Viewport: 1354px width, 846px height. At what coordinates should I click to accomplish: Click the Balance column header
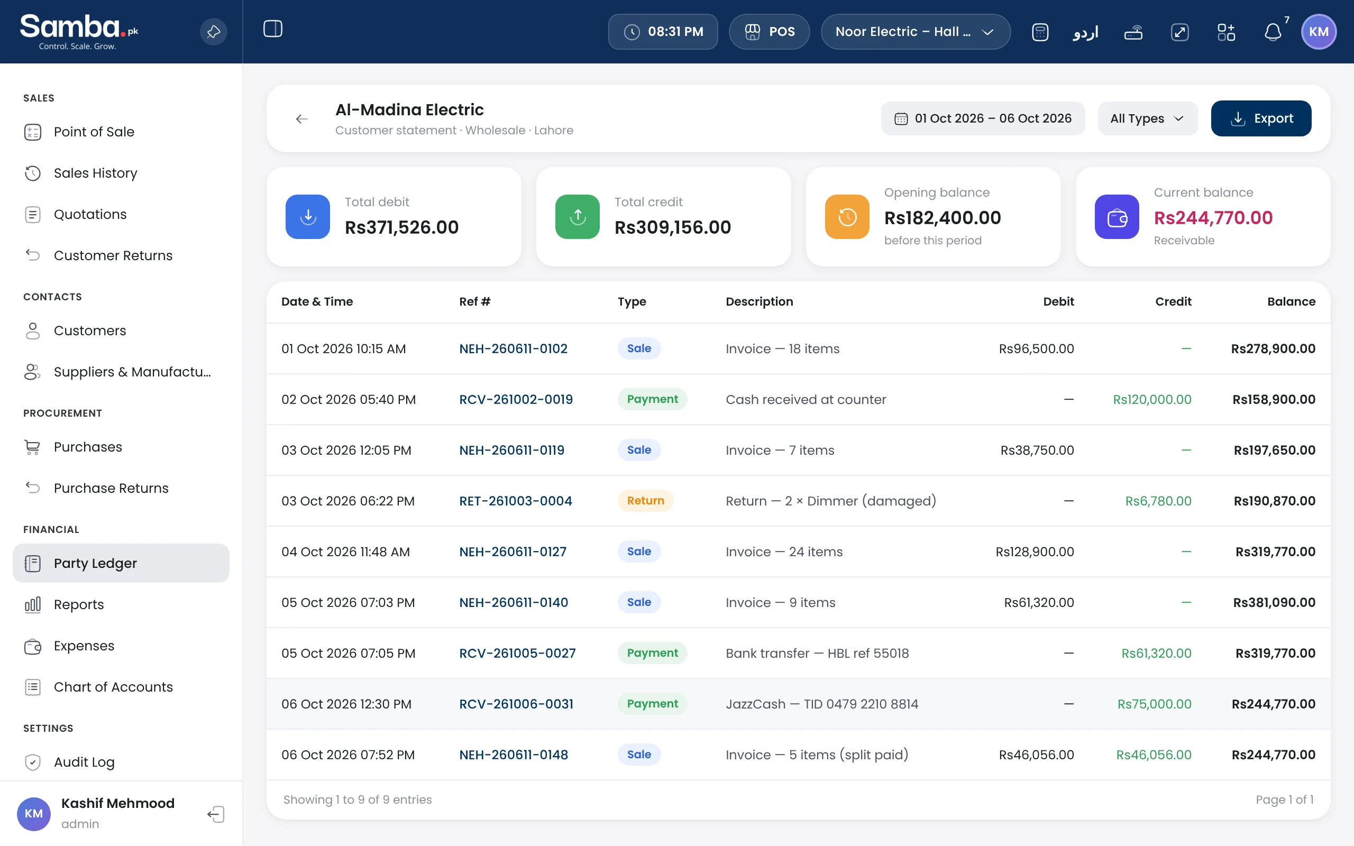coord(1291,301)
